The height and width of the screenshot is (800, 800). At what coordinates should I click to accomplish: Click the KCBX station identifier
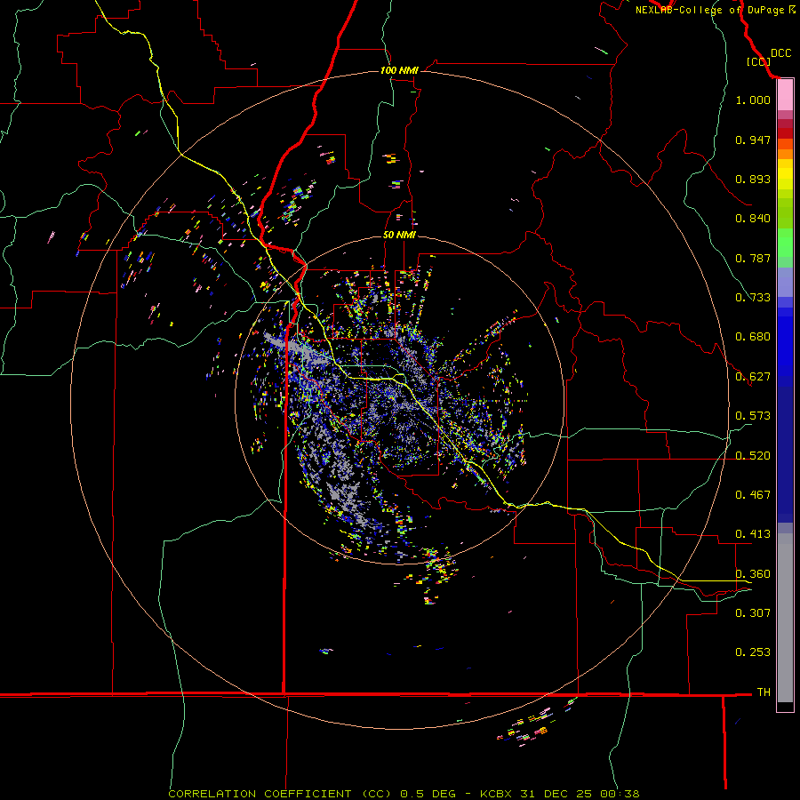click(x=498, y=794)
